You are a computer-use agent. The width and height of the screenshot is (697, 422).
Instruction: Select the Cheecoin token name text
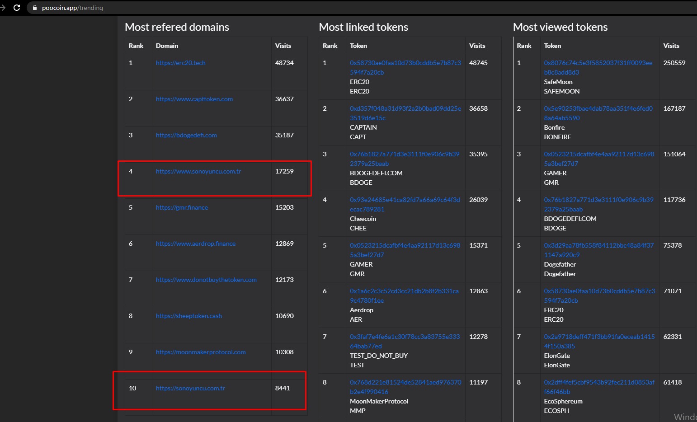pos(363,219)
